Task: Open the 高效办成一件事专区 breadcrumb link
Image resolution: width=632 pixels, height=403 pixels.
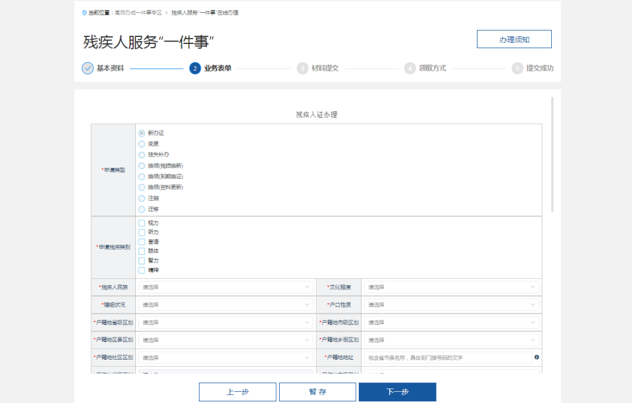Action: point(130,12)
